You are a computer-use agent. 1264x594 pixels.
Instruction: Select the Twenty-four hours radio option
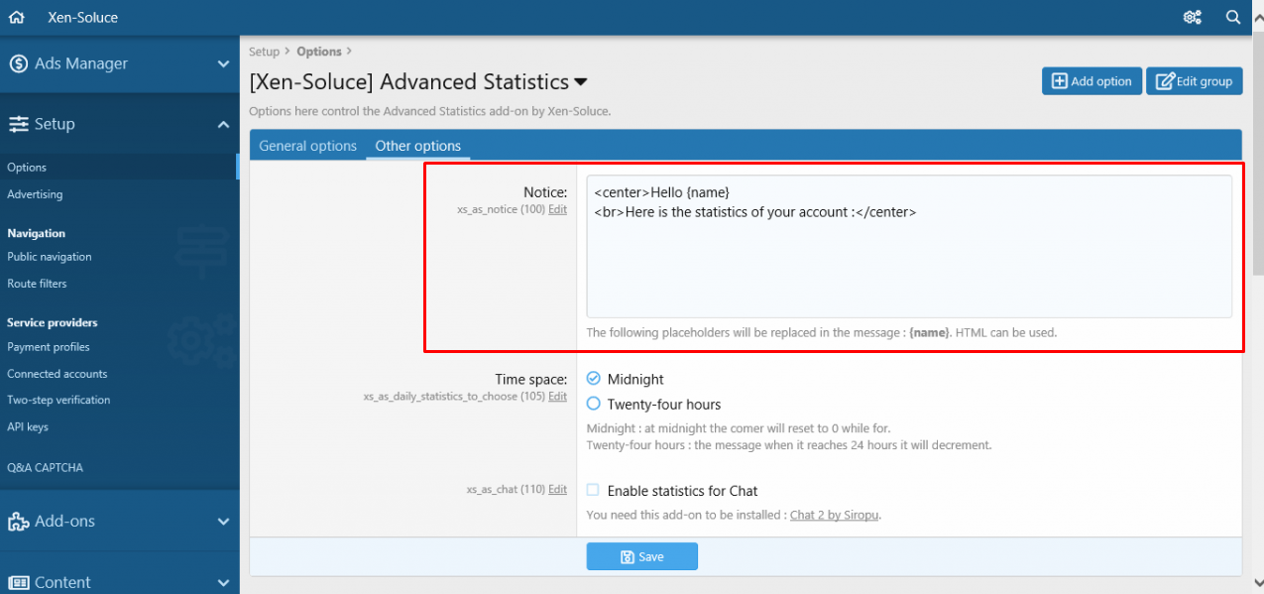pos(594,404)
